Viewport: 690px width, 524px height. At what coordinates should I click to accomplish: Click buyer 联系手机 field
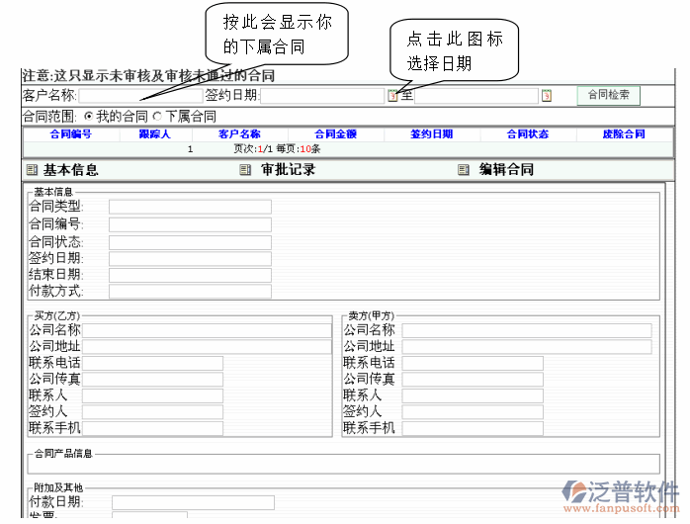click(x=152, y=428)
